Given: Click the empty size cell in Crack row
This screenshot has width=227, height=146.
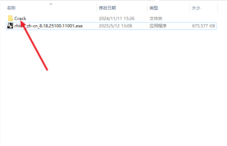Looking at the screenshot, I should point(203,19).
